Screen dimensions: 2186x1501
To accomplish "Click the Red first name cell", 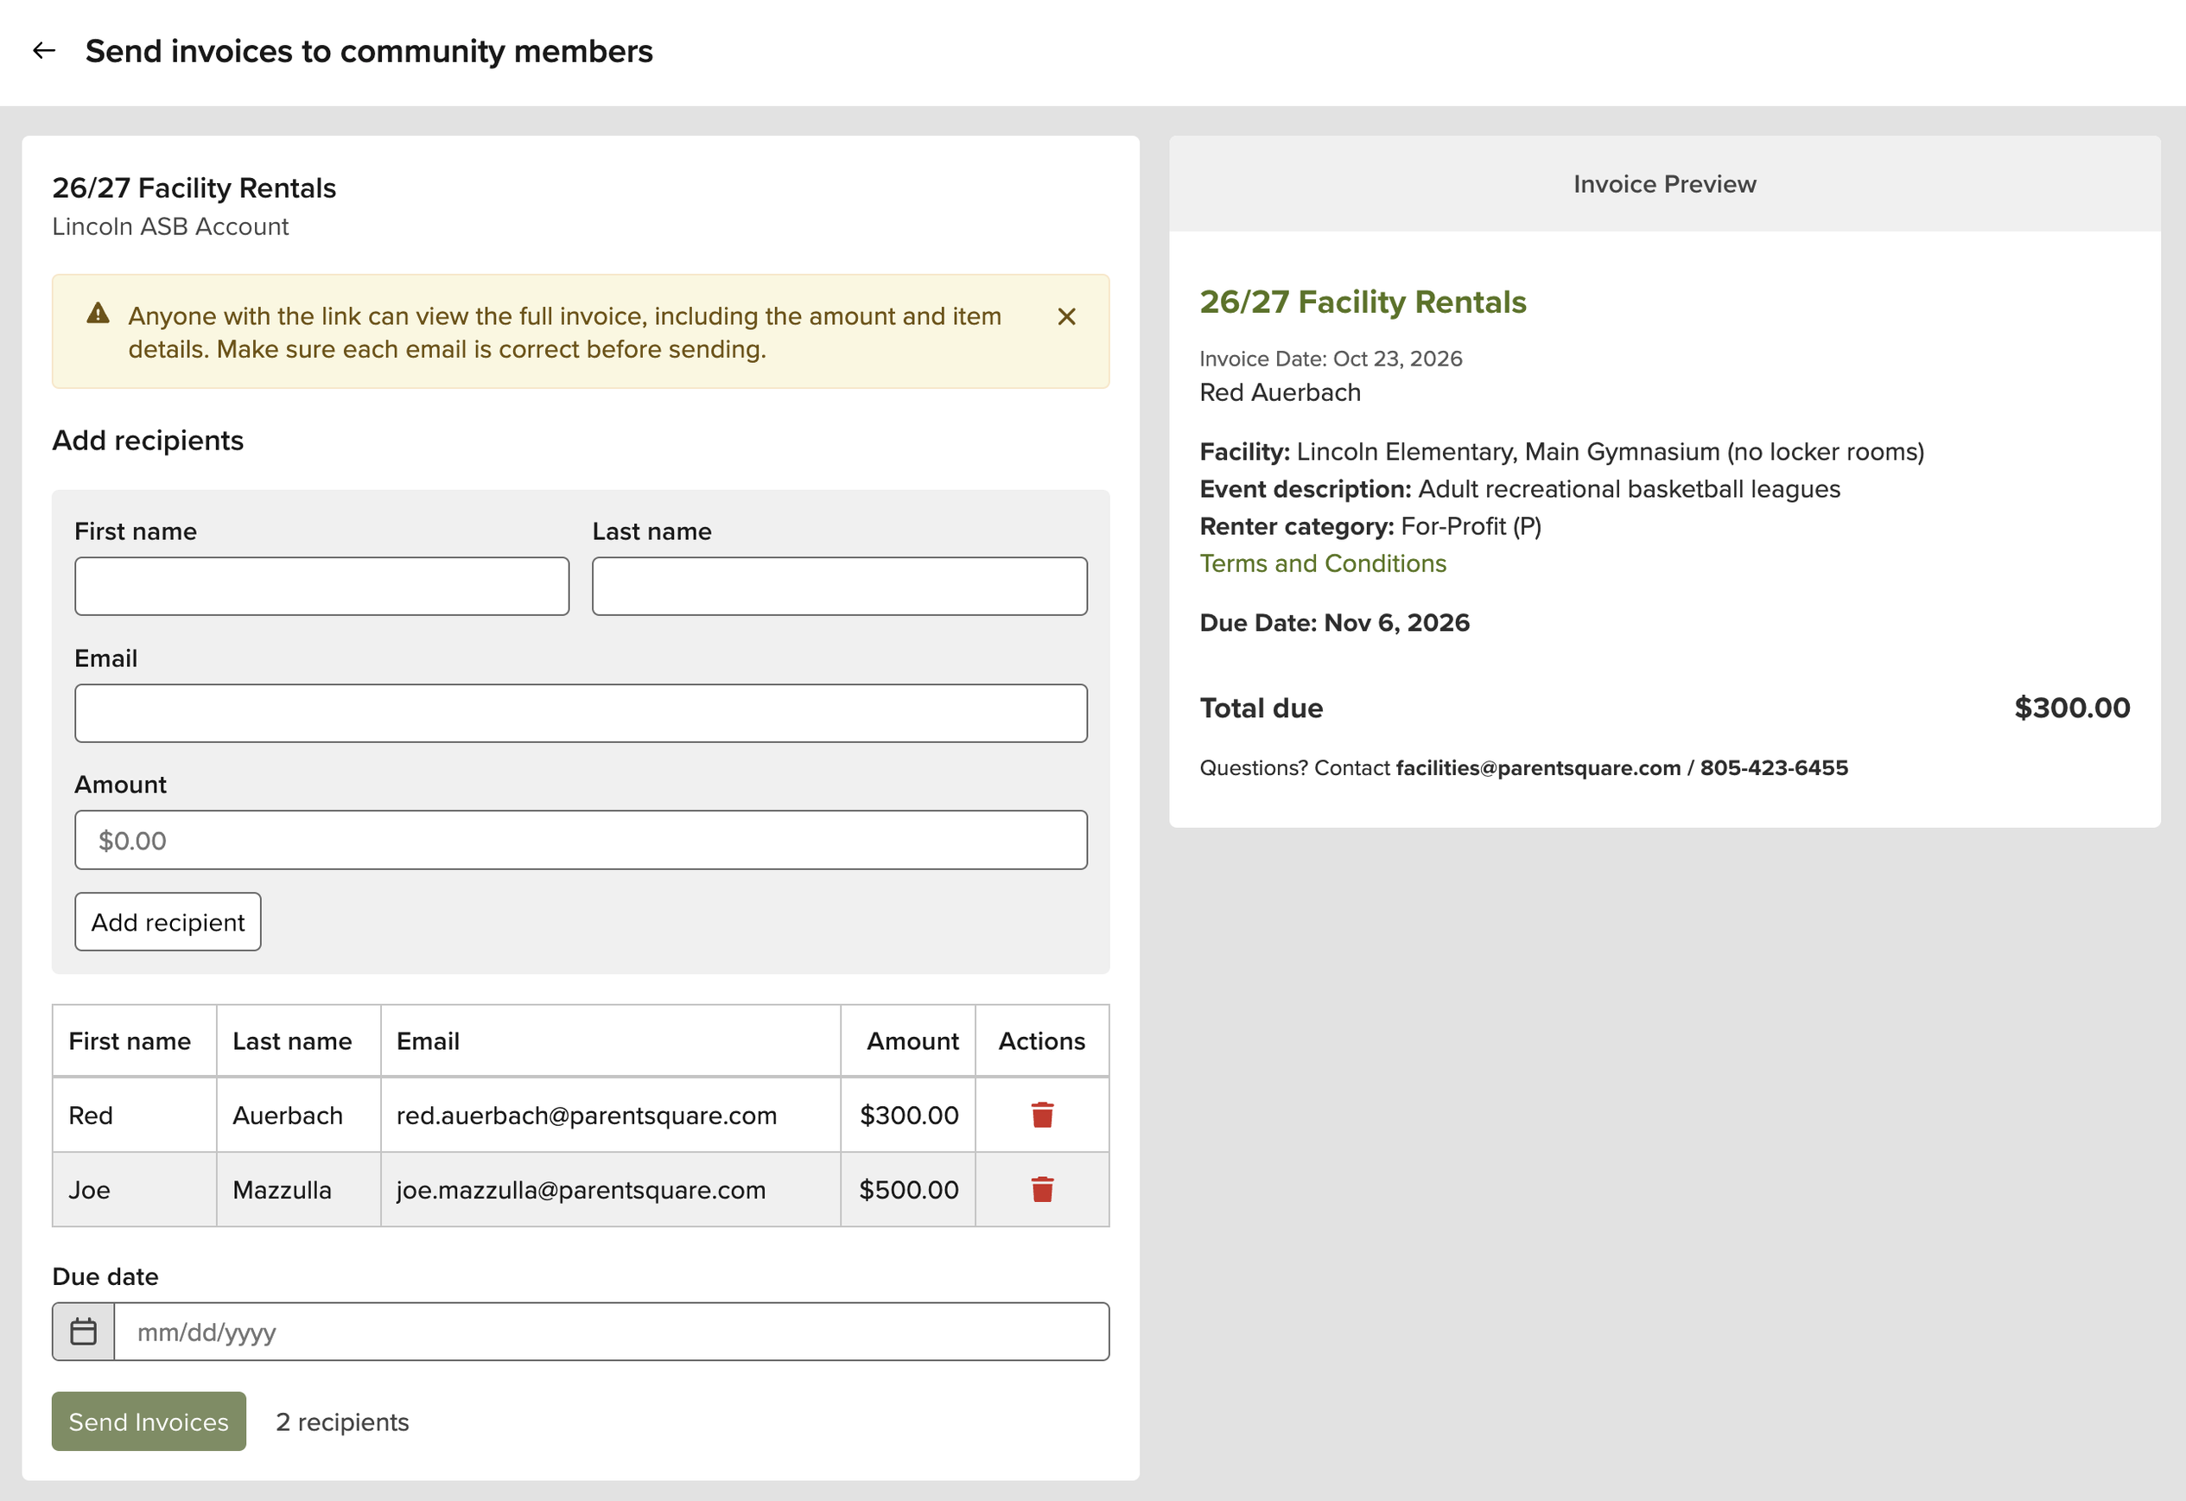I will pyautogui.click(x=135, y=1116).
